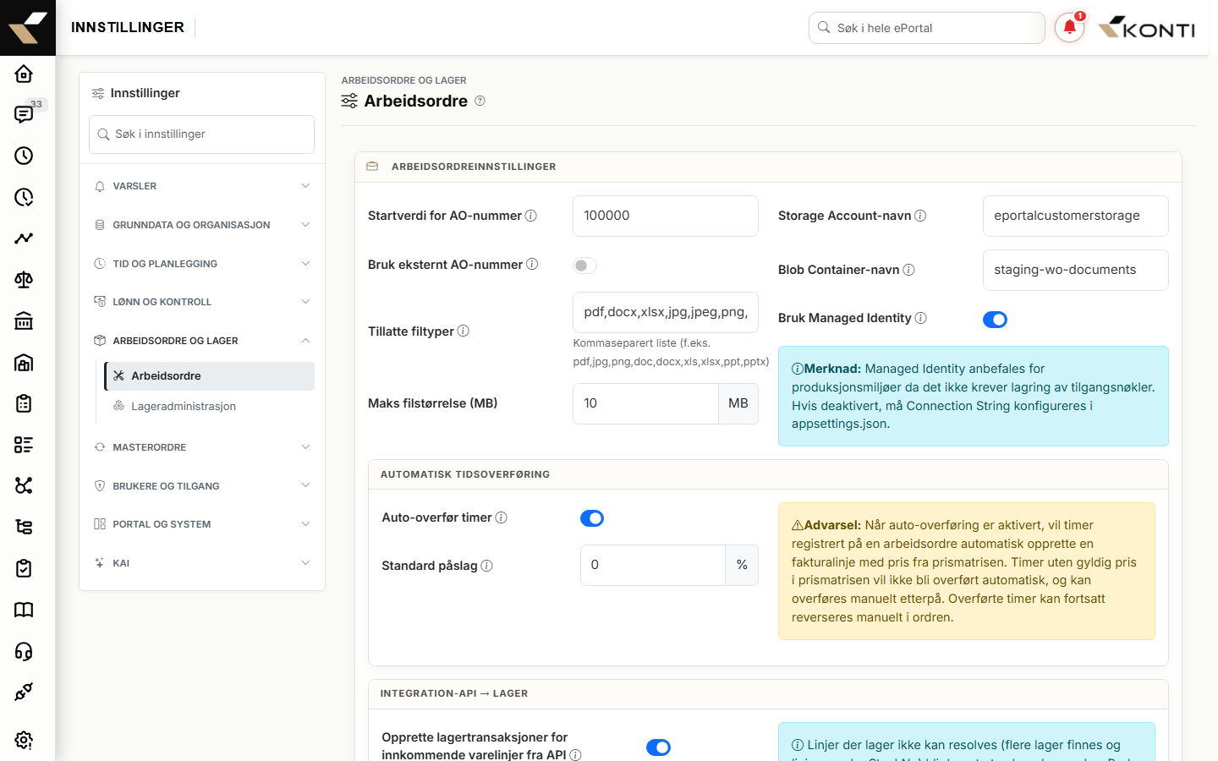
Task: Click the Maks filstørrelse input field
Action: pyautogui.click(x=645, y=403)
